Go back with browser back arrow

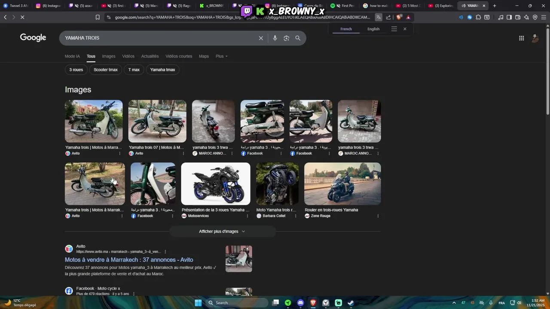pyautogui.click(x=5, y=17)
